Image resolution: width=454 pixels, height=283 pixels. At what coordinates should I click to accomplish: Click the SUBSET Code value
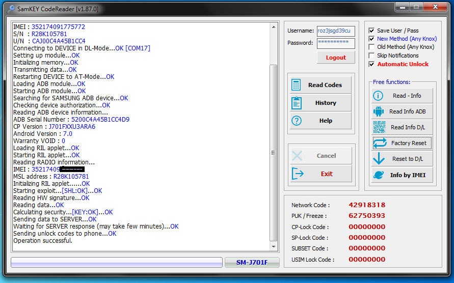coord(367,248)
